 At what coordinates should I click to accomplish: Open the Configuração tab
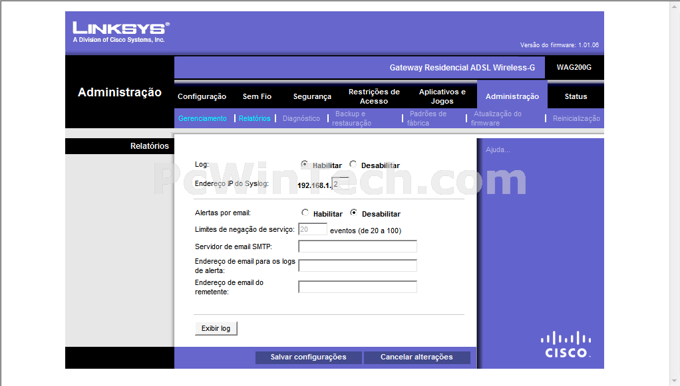(202, 96)
